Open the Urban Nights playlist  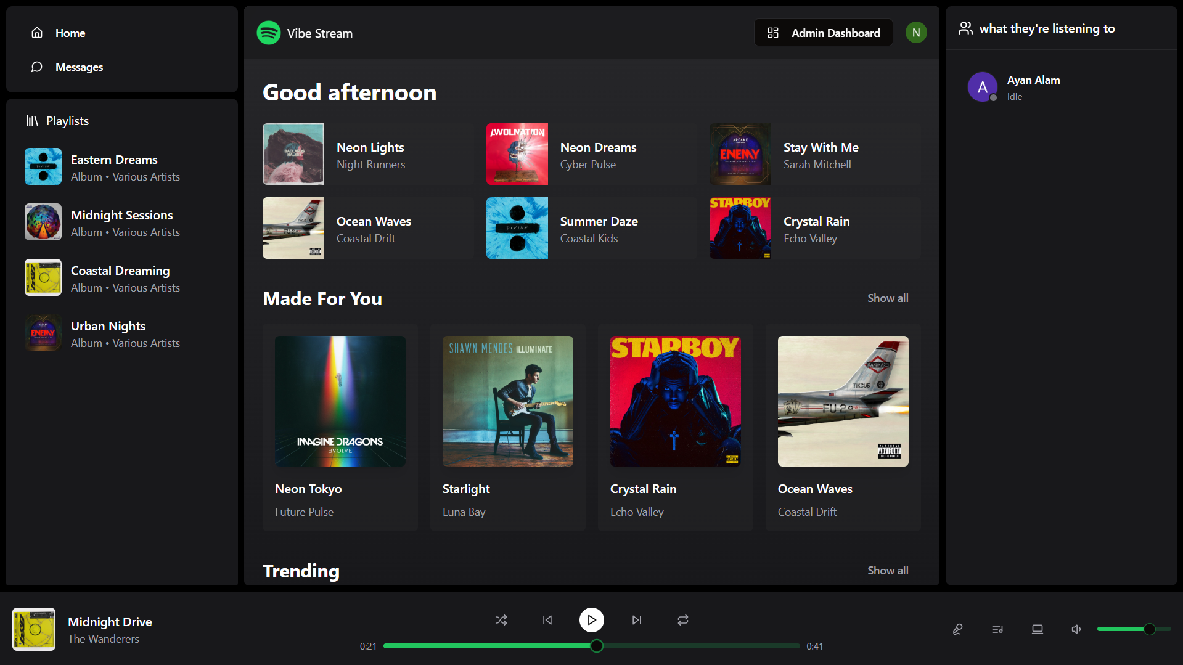(122, 333)
